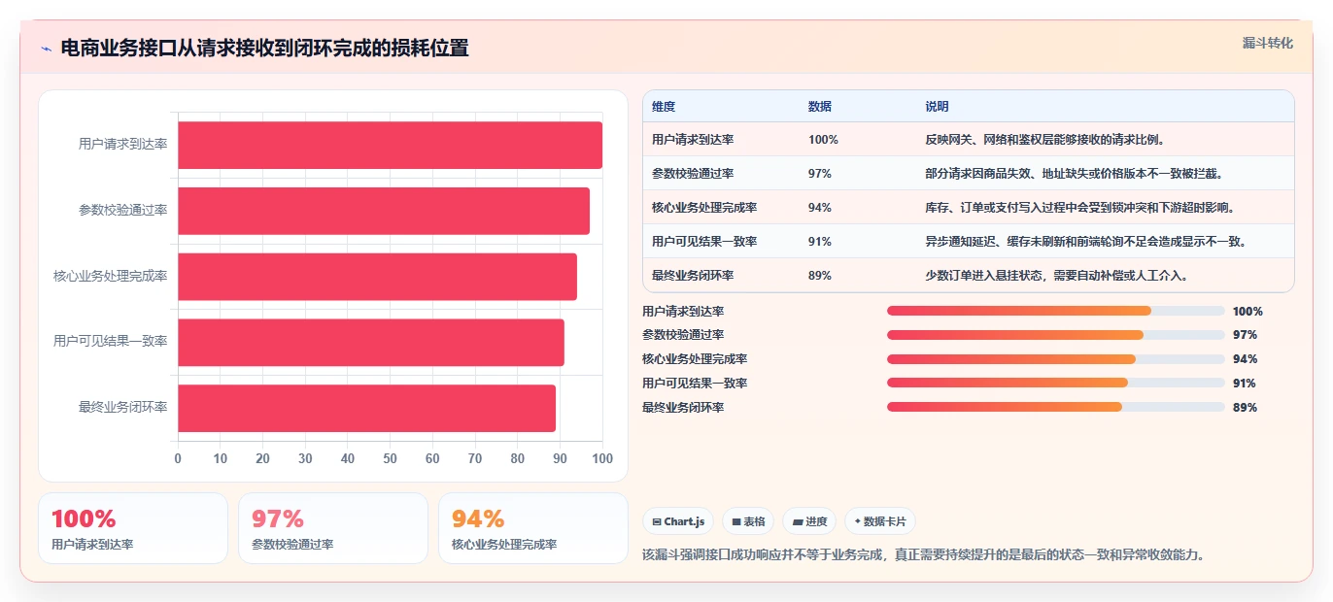Click the 数据 column header

pyautogui.click(x=820, y=107)
